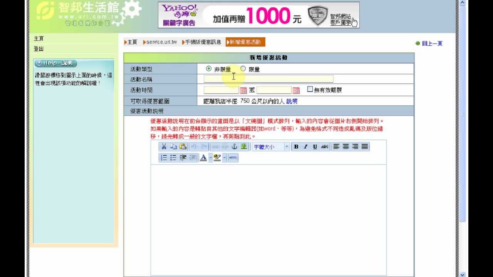Image resolution: width=493 pixels, height=277 pixels.
Task: Open the 字體大小 font size dropdown
Action: pos(271,147)
